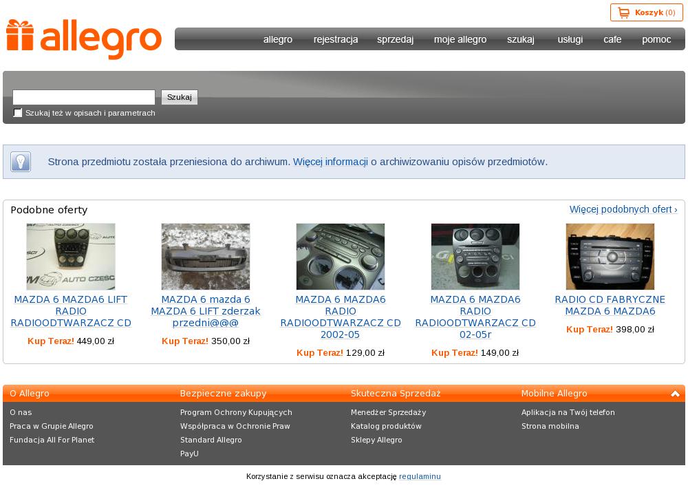Collapse the footer with the white arrow
The image size is (688, 490).
676,394
